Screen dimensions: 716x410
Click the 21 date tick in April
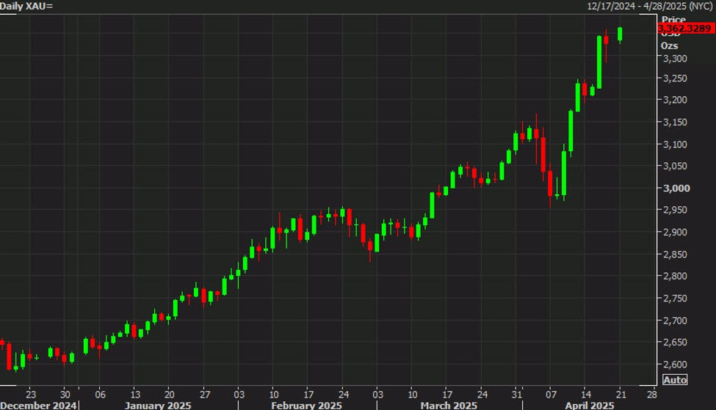[621, 392]
